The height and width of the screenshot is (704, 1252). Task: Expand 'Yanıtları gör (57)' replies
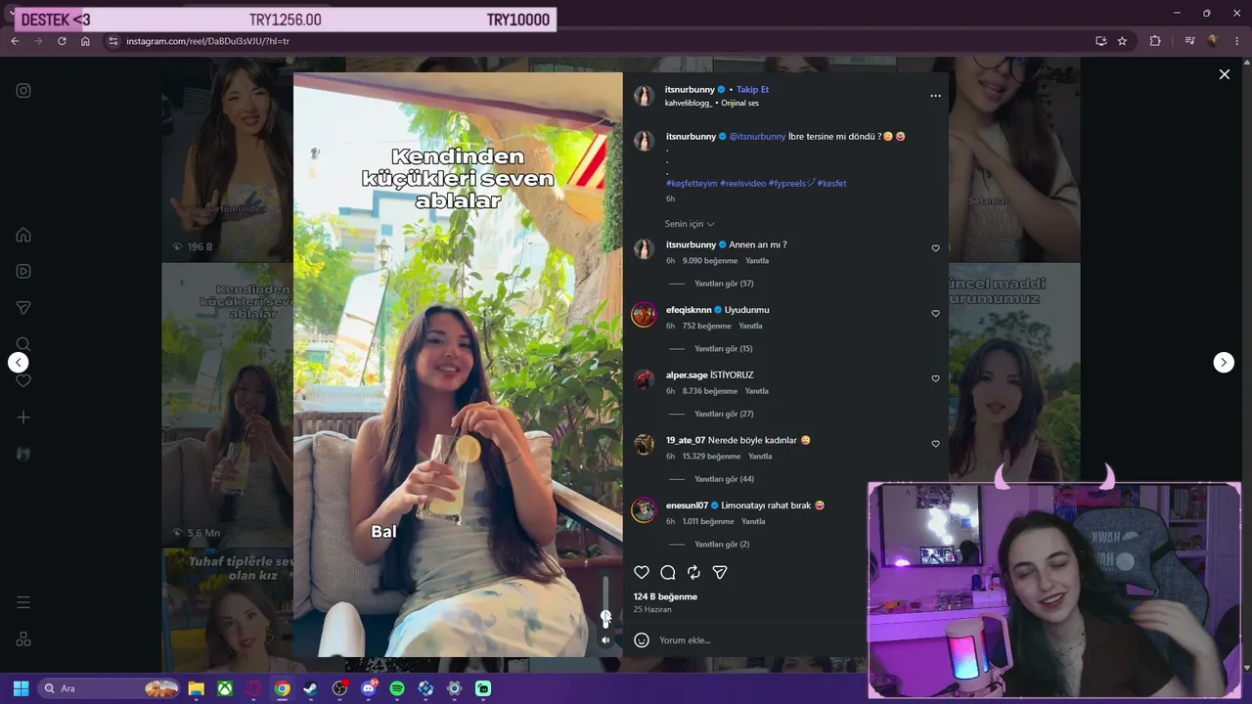[724, 284]
